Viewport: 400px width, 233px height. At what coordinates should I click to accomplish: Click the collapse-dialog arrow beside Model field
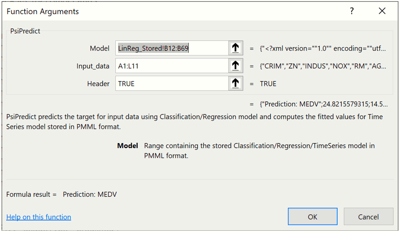tap(236, 48)
